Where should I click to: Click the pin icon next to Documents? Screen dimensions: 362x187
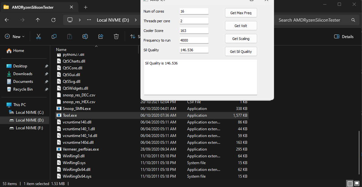(46, 82)
